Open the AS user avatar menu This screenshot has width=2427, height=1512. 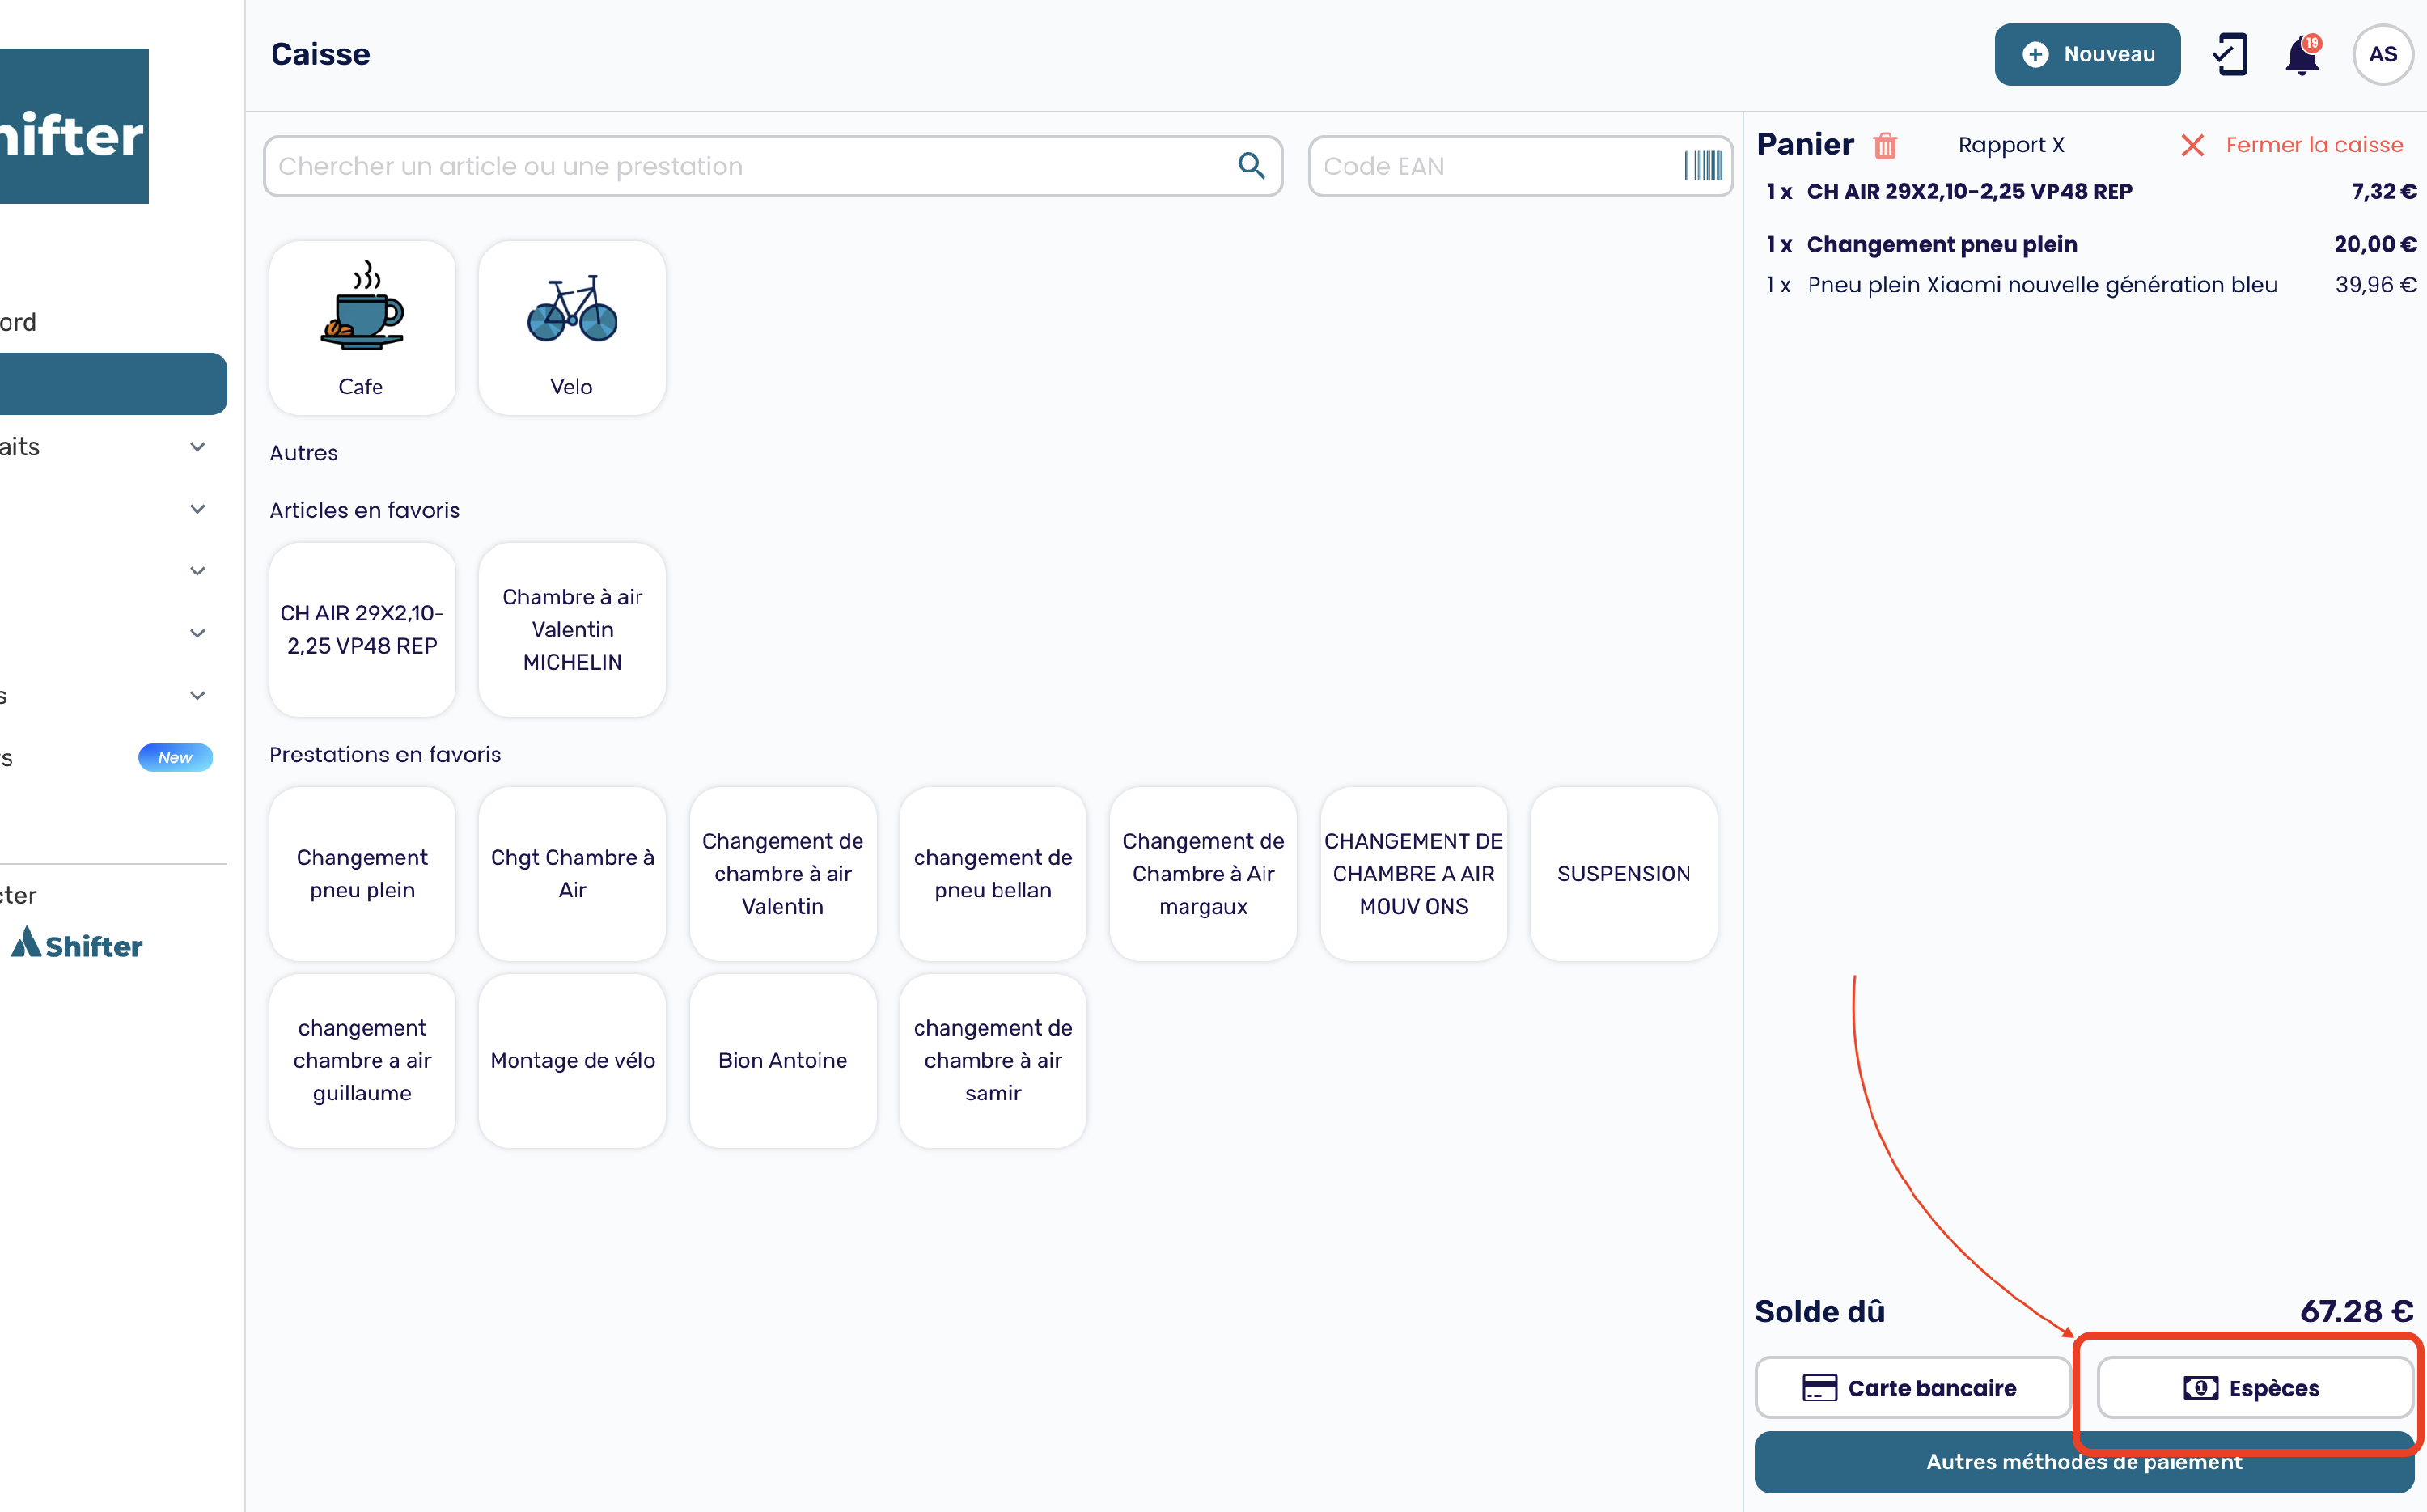coord(2382,54)
